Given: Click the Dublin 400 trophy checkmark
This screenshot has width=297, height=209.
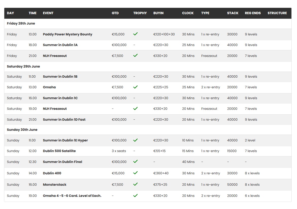Looking at the screenshot, I should (135, 173).
